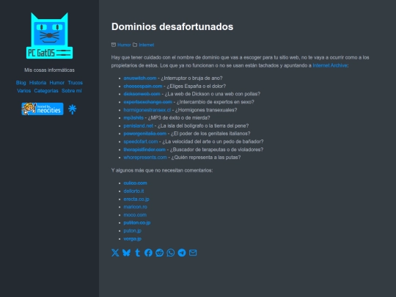Visit whorepresents.com link

click(145, 158)
